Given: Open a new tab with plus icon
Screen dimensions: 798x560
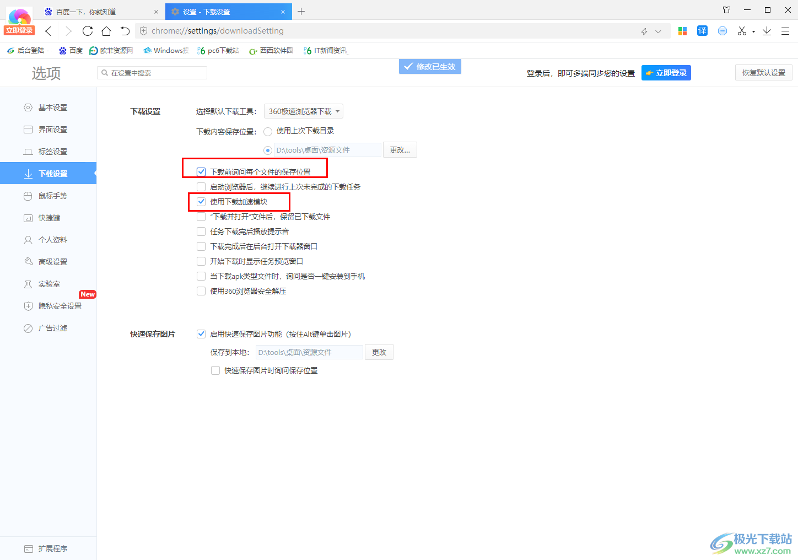Looking at the screenshot, I should point(301,11).
